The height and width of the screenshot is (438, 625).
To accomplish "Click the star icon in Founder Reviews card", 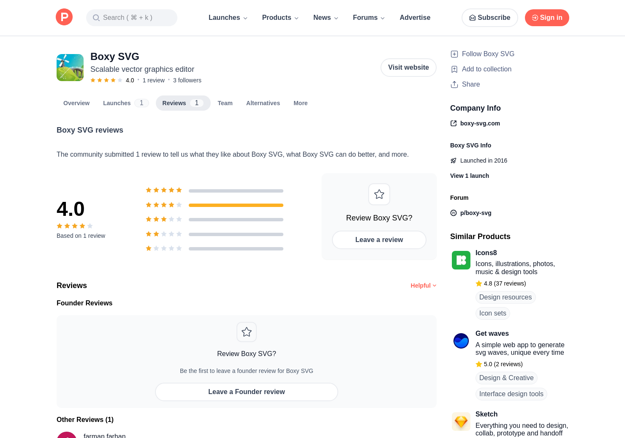I will click(247, 332).
